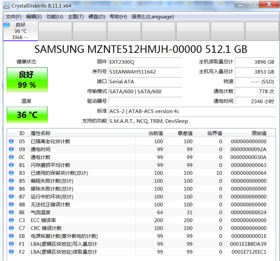The image size is (280, 261).
Task: Click the transfer mode SATA/600 field
Action: click(145, 91)
